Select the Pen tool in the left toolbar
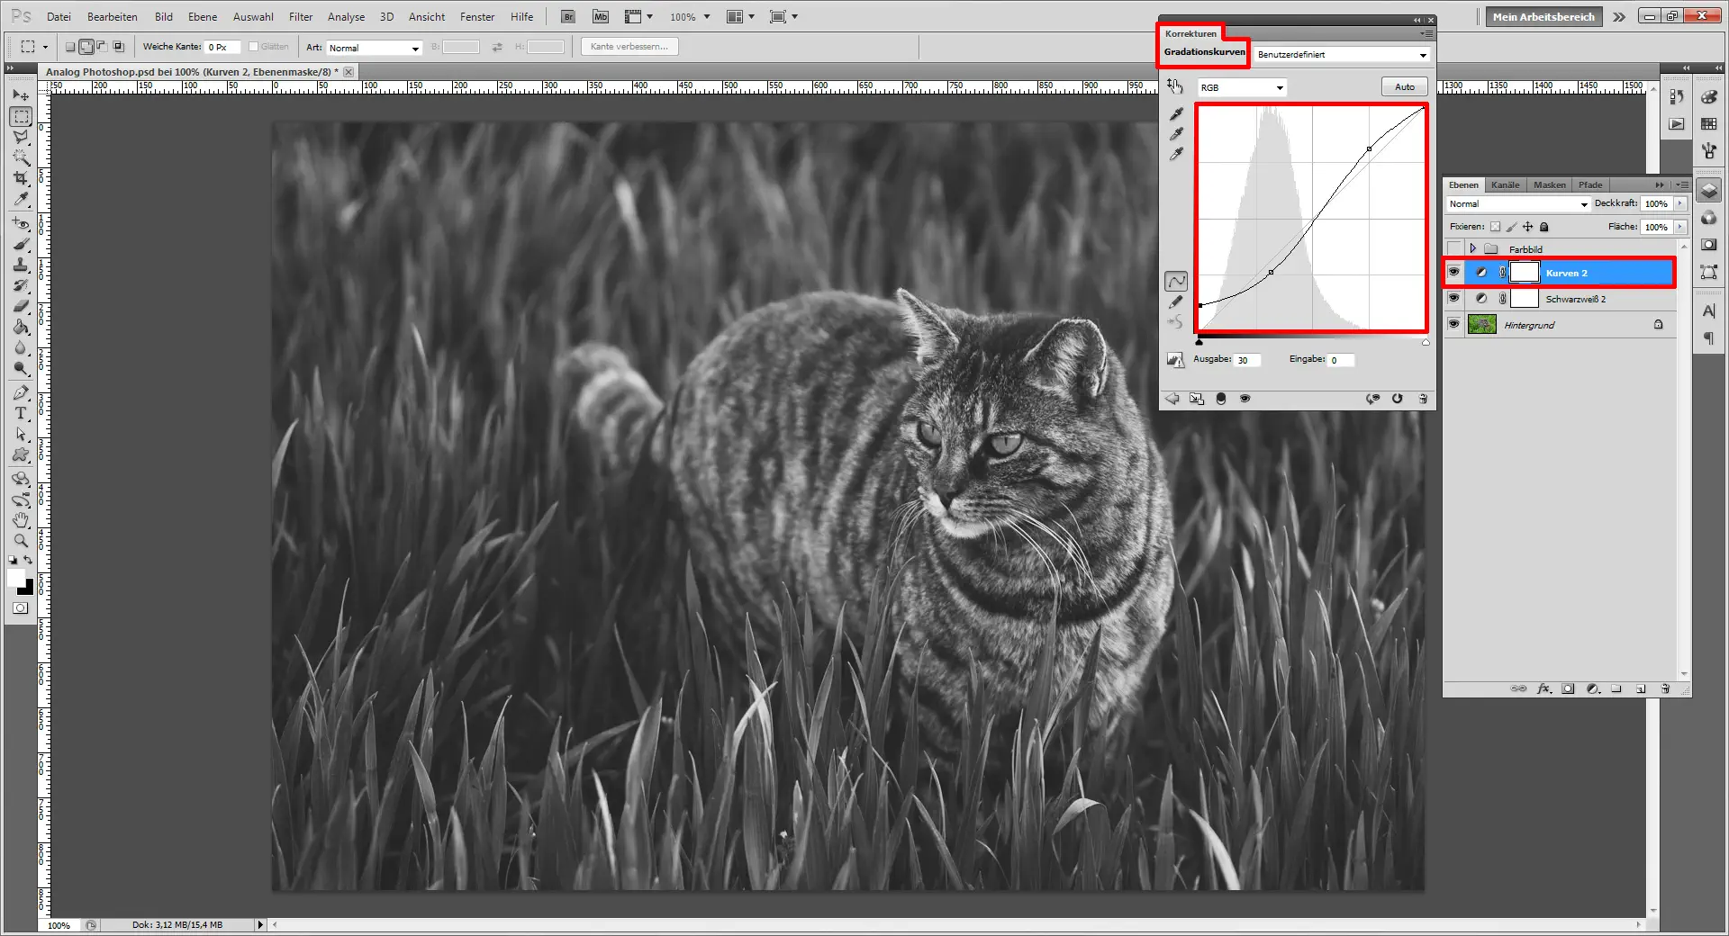The image size is (1729, 936). click(x=22, y=392)
